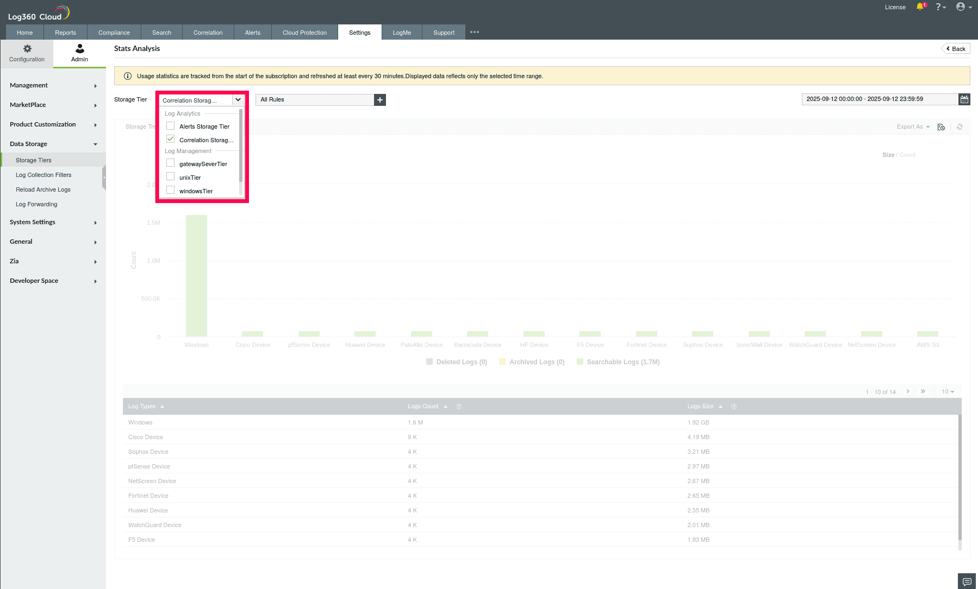This screenshot has width=978, height=589.
Task: Sort by the Logs Size column
Action: [x=705, y=407]
